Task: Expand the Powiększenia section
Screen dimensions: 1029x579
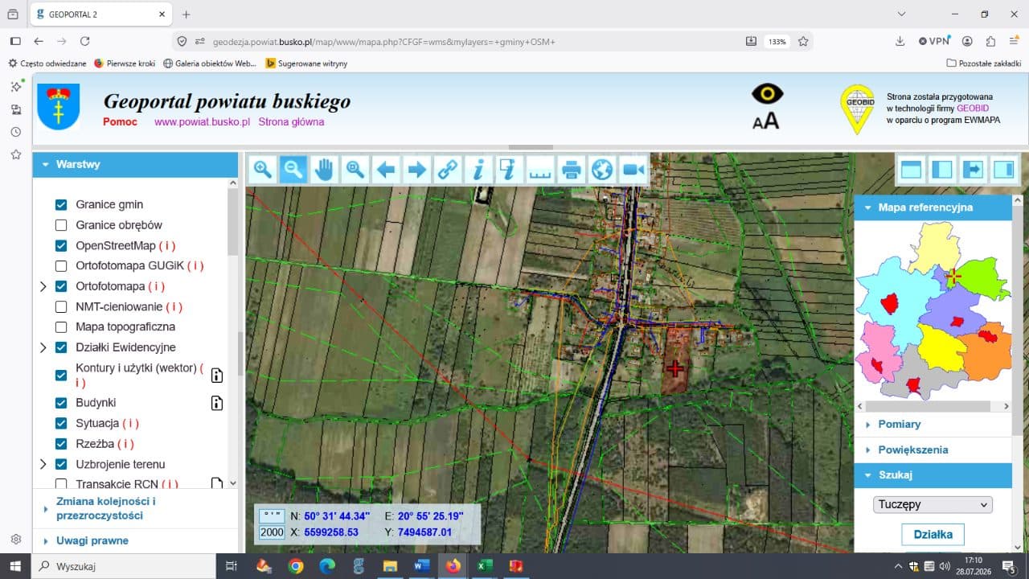Action: click(933, 450)
